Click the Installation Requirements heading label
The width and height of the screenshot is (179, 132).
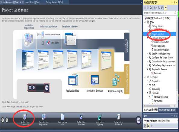(29, 27)
